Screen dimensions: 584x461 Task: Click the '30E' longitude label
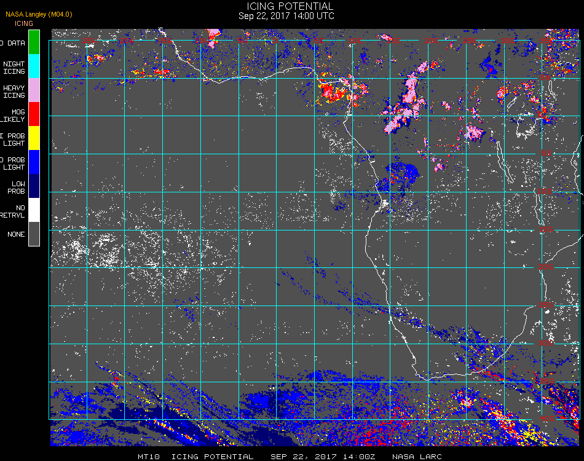(x=508, y=41)
